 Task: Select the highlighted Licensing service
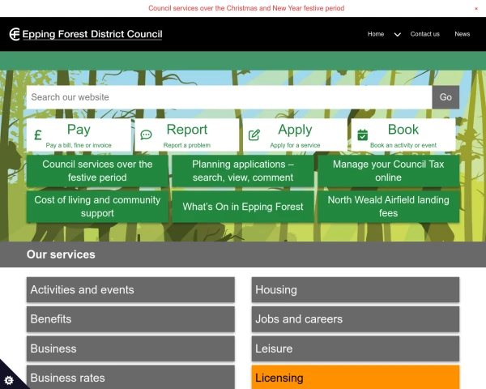(x=355, y=378)
